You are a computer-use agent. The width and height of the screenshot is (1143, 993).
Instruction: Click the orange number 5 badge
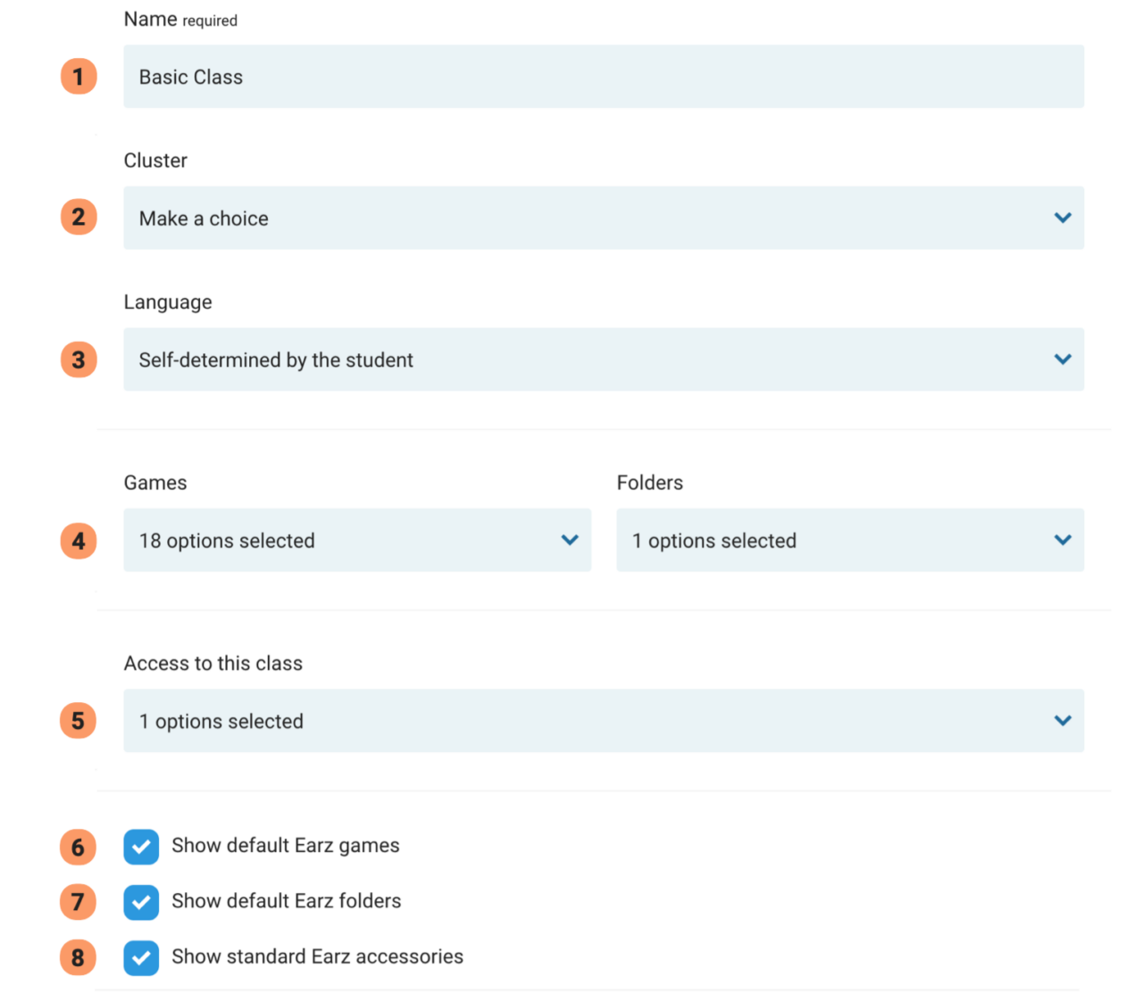(x=79, y=721)
